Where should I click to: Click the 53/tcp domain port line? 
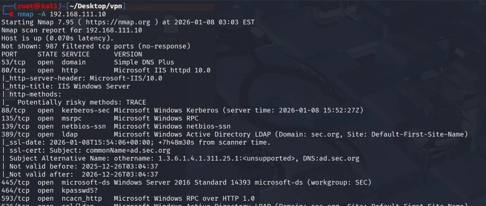[x=88, y=62]
